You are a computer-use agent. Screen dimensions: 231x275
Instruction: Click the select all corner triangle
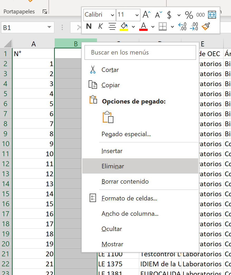[x=8, y=44]
